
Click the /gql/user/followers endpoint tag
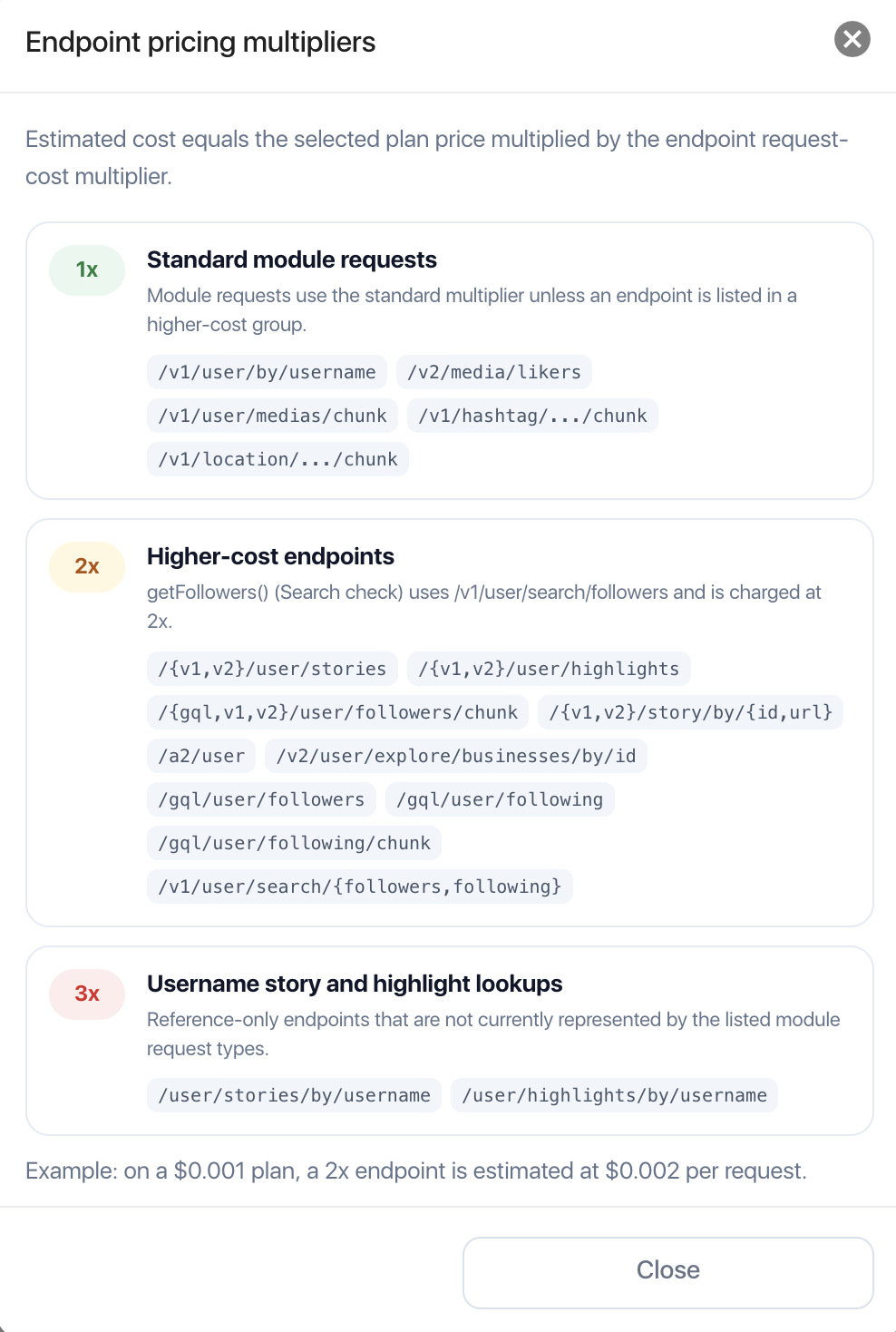click(x=261, y=799)
